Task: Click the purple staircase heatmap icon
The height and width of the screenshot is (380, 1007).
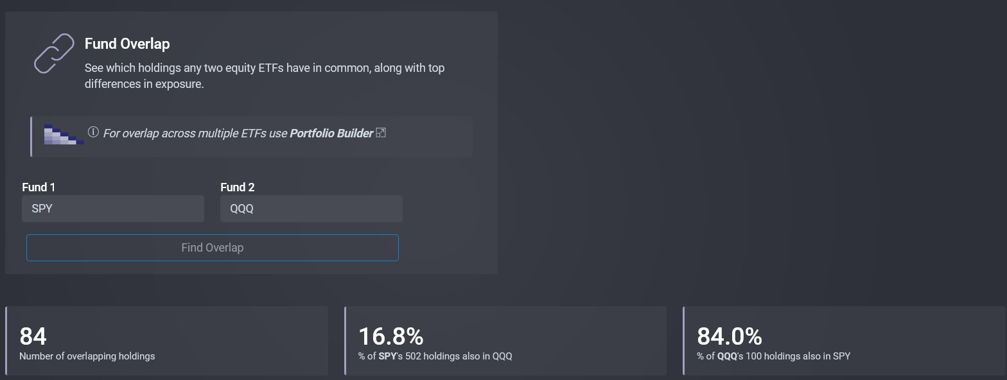Action: [x=64, y=135]
